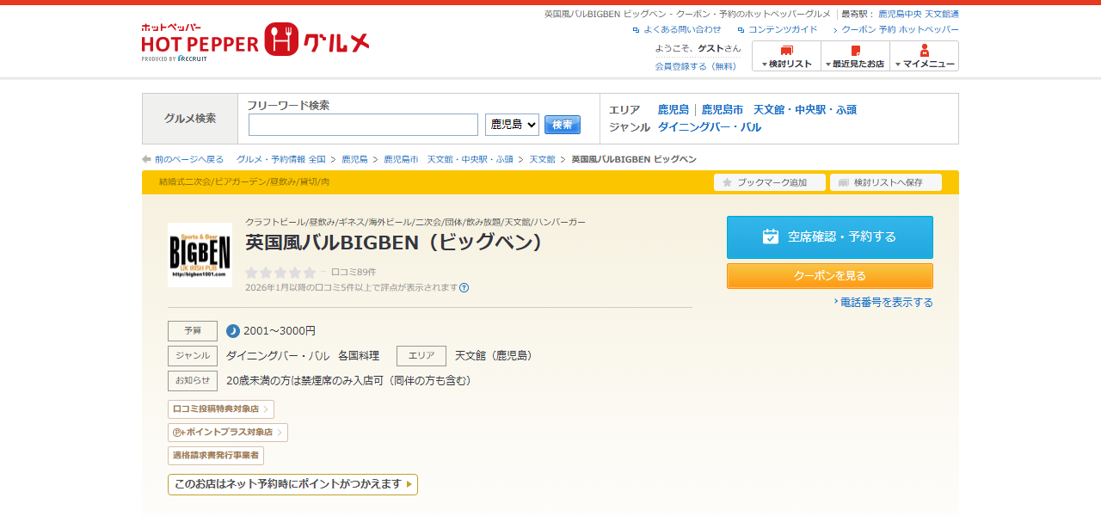Viewport: 1101px width, 516px height.
Task: Click クーポン 予約 ホットペッパー link
Action: point(900,29)
